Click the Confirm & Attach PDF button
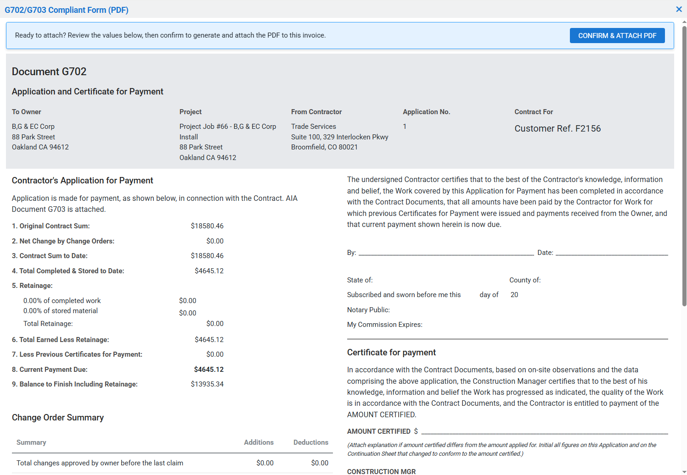Screen dimensions: 687x475 pos(617,36)
